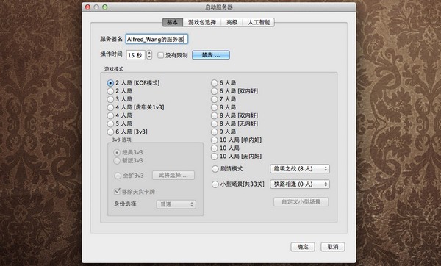Confirm with the 确定 button
The image size is (441, 266).
303,247
